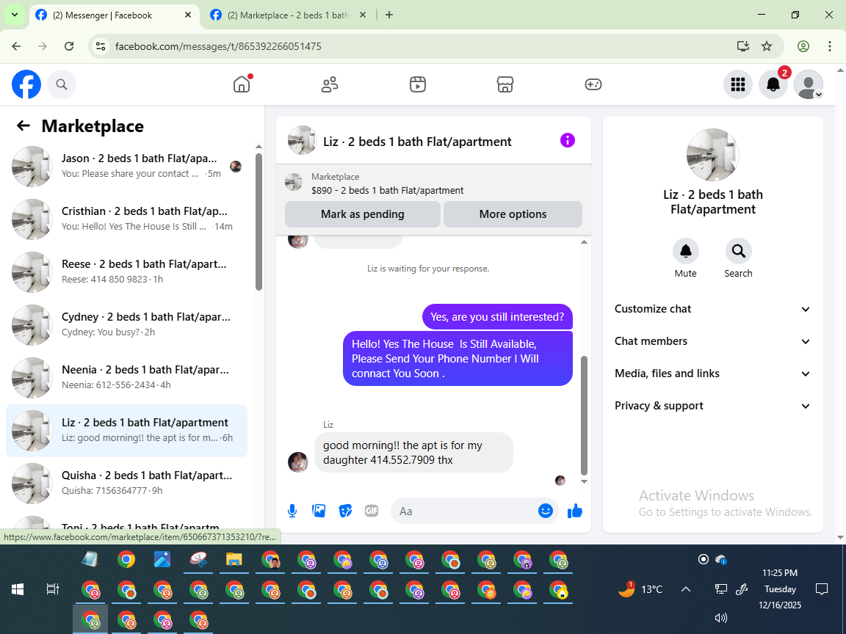This screenshot has width=846, height=634.
Task: Click the Aa message input field
Action: (x=464, y=511)
